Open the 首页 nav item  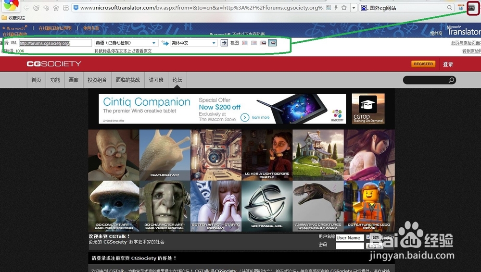pos(36,80)
